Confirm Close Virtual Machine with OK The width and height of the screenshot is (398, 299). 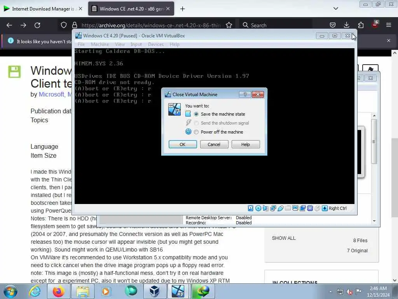click(183, 144)
